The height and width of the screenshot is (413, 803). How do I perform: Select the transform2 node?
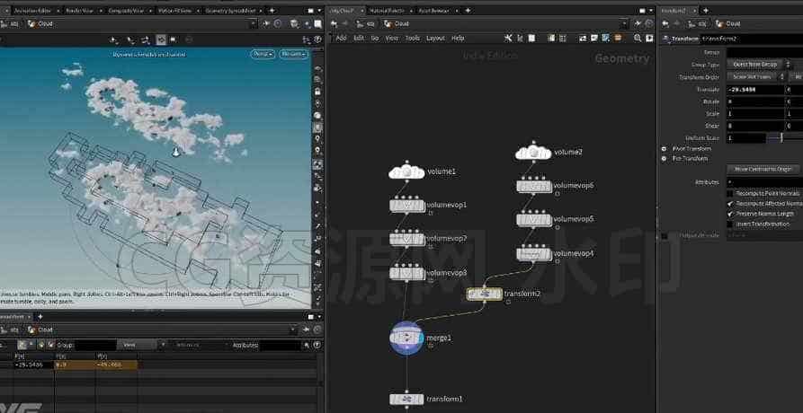coord(485,294)
